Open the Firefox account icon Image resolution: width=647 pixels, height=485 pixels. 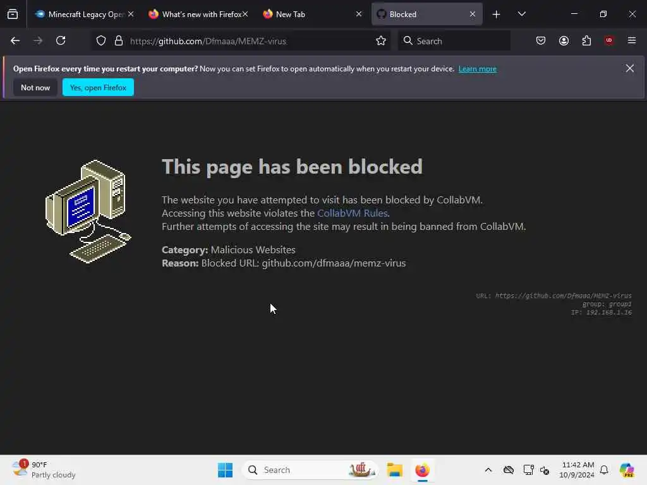click(x=564, y=41)
